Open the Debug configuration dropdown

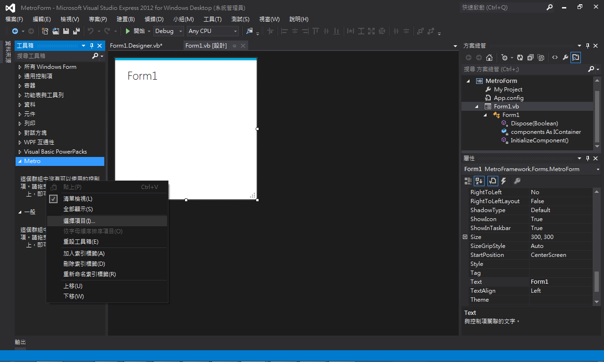169,31
